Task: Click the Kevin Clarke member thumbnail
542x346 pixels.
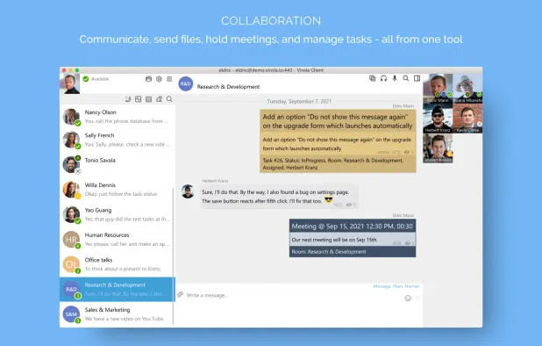Action: pos(467,119)
